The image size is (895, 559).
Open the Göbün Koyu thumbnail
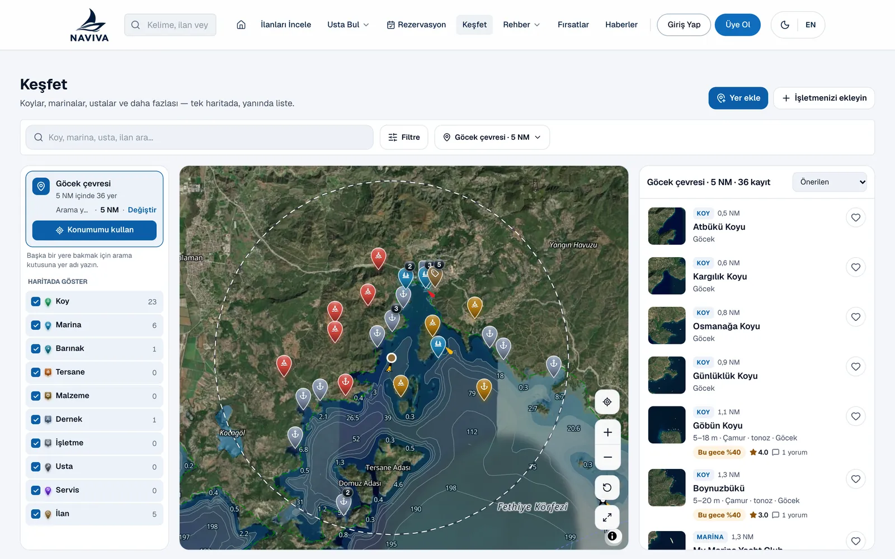click(667, 425)
